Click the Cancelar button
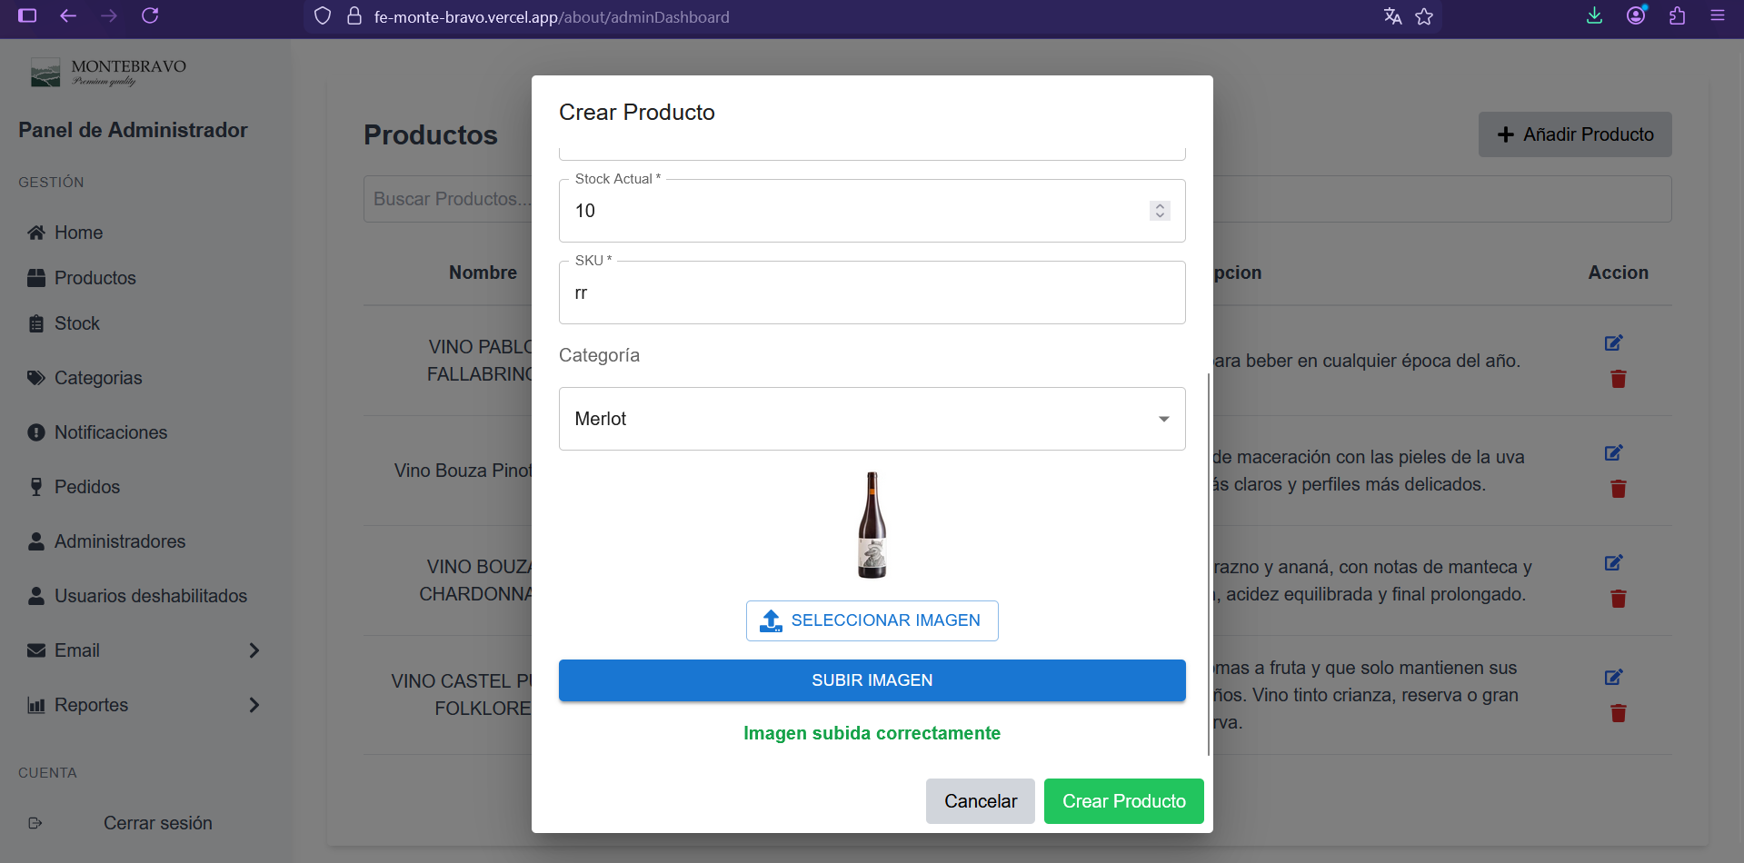The image size is (1744, 863). 980,801
